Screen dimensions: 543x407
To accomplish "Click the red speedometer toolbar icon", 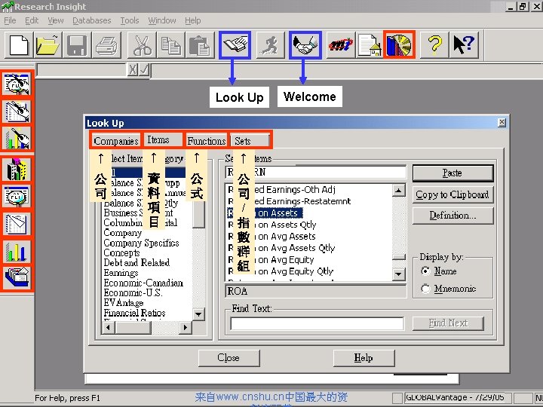I will click(341, 45).
